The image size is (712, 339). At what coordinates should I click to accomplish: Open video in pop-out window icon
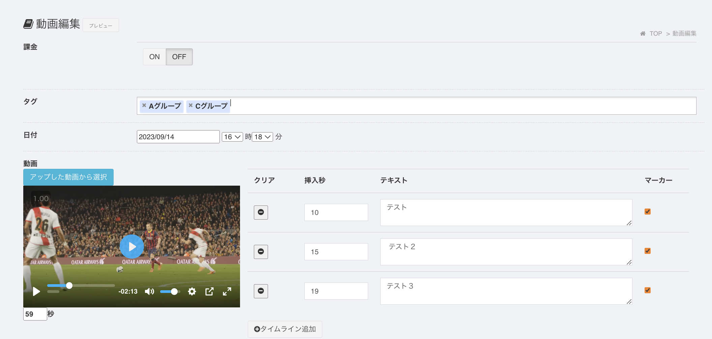tap(209, 291)
